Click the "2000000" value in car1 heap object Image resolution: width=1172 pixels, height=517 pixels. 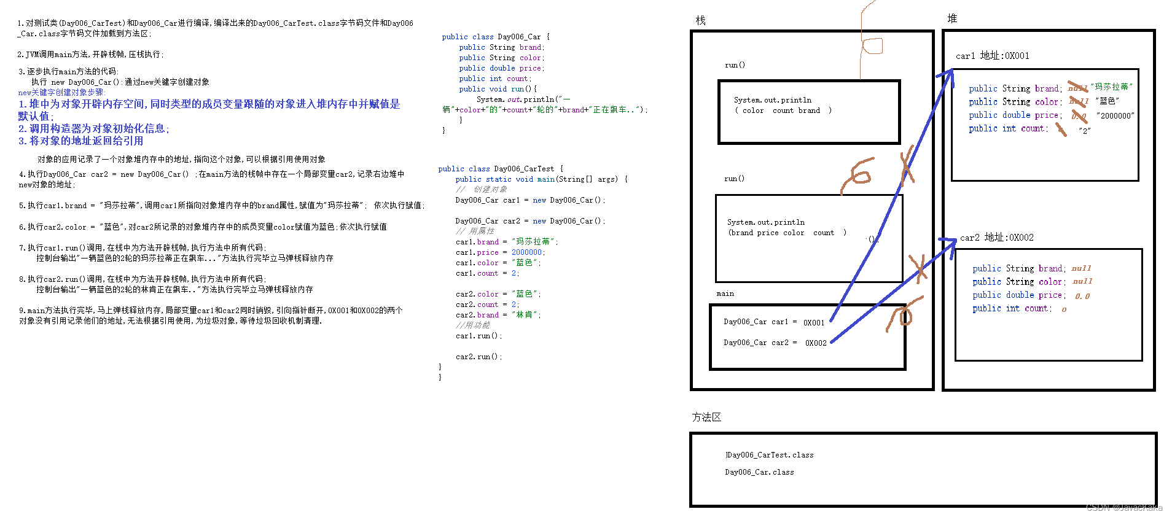point(1115,115)
